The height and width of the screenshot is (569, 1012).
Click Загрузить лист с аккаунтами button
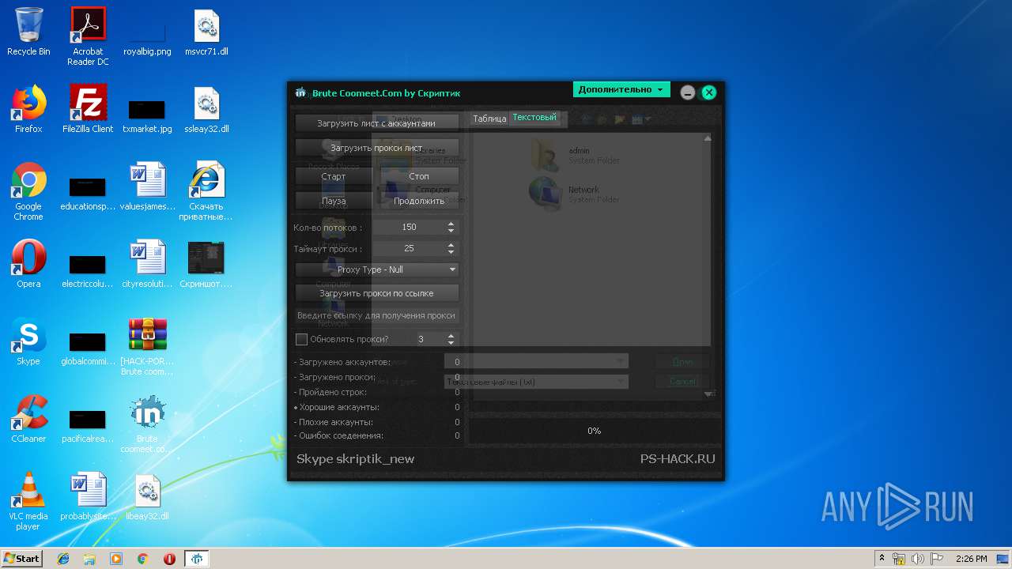click(x=376, y=123)
